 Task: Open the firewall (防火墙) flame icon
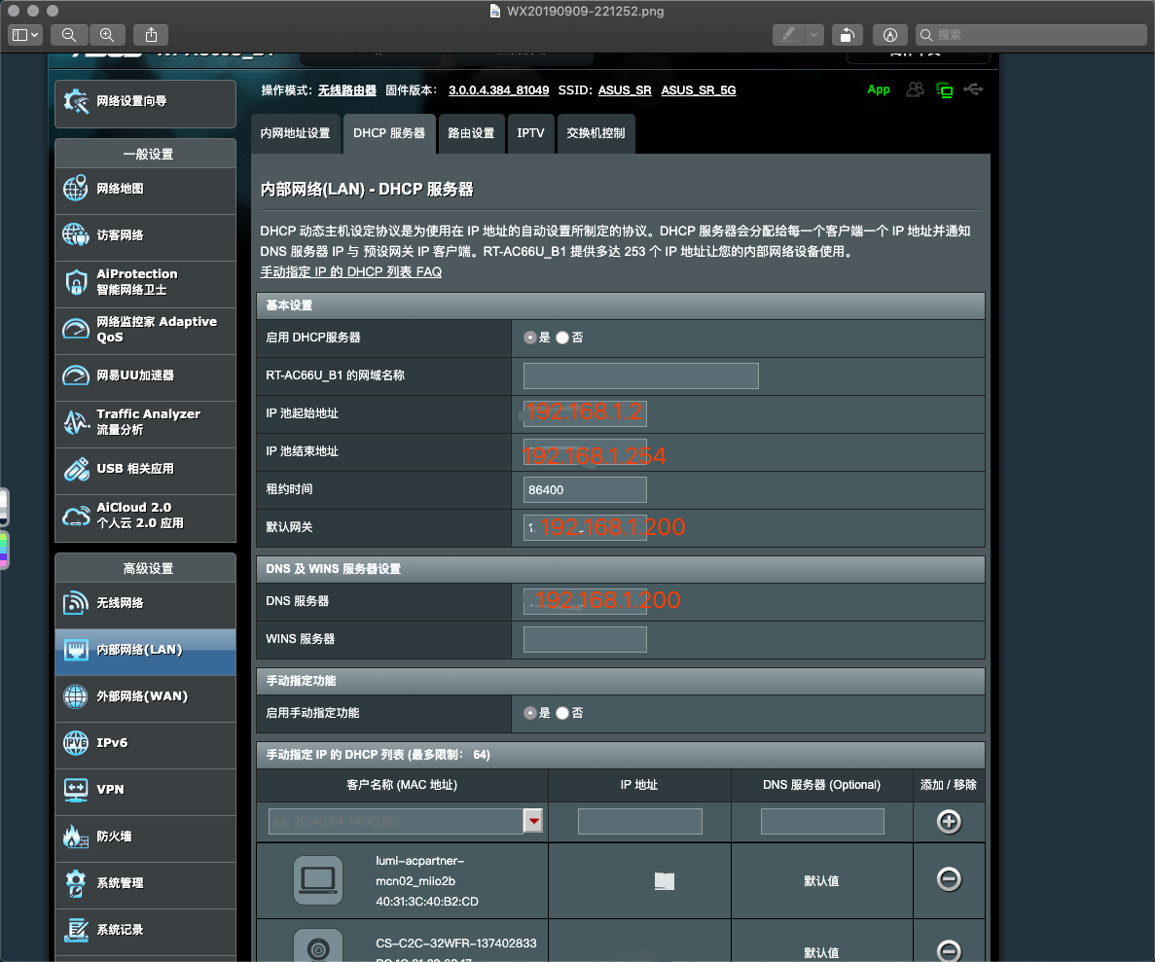pos(75,837)
